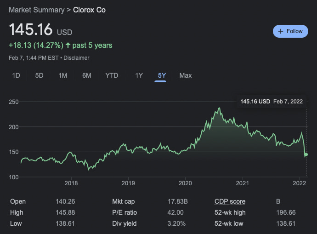Image resolution: width=317 pixels, height=234 pixels.
Task: Click the 2018 axis label
Action: click(x=71, y=183)
